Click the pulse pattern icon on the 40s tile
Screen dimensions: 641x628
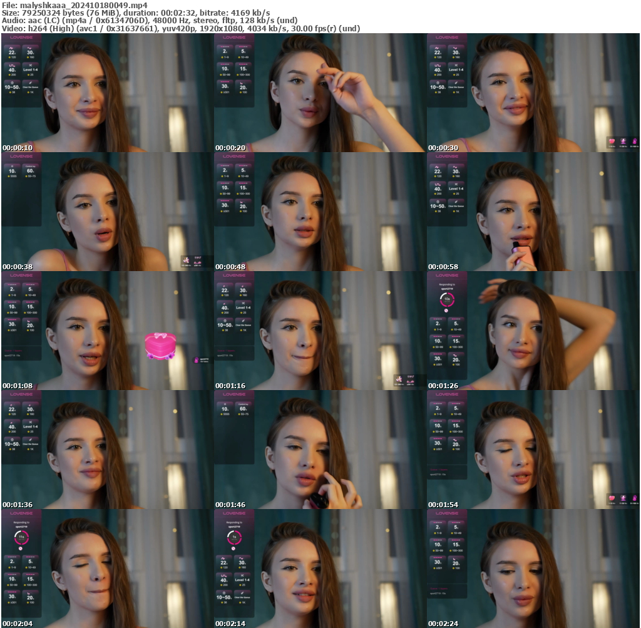point(12,65)
